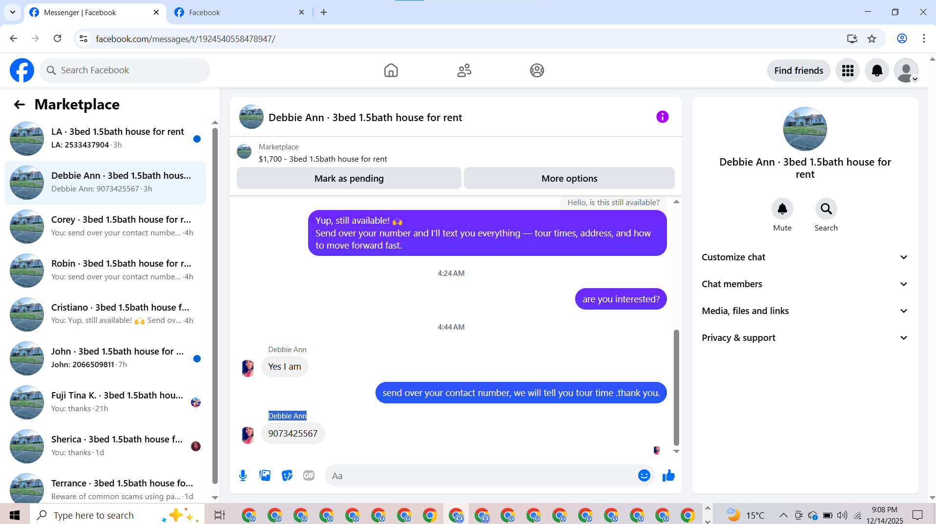This screenshot has height=524, width=936.
Task: Open the Notifications bell icon
Action: click(877, 70)
